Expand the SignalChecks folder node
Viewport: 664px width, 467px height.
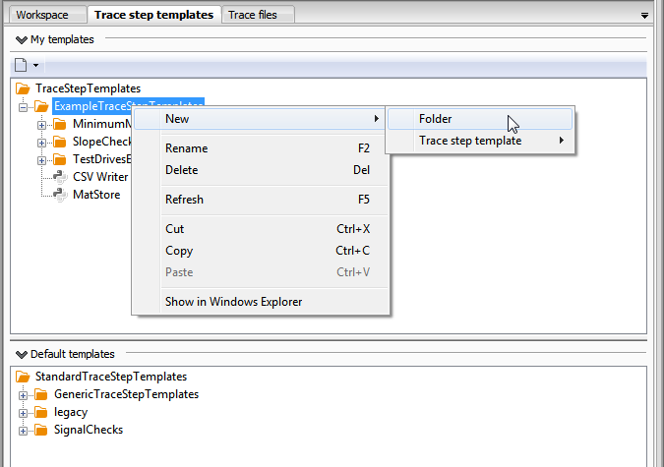click(x=23, y=431)
